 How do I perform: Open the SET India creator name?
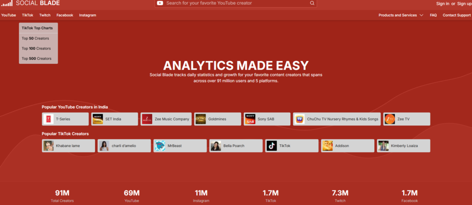[113, 119]
